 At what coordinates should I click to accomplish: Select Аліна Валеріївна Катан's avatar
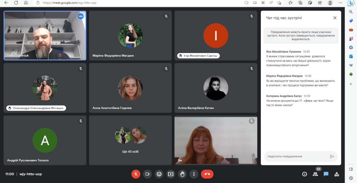pos(216,88)
